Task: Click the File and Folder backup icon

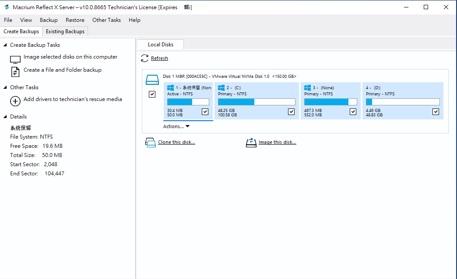Action: 15,72
